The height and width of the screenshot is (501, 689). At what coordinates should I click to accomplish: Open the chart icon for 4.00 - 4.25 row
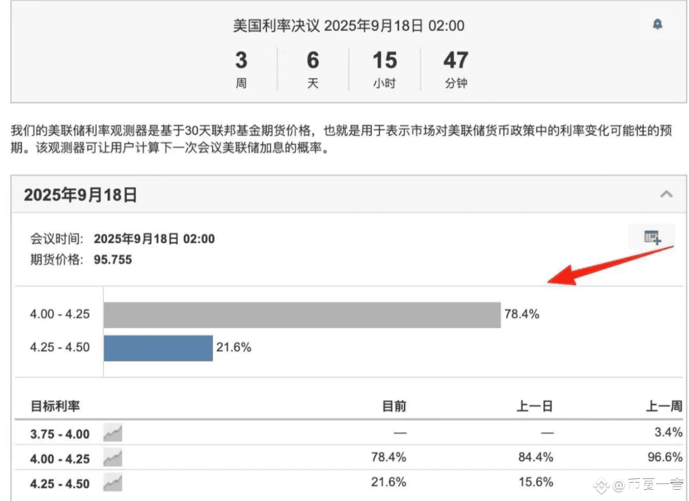click(113, 458)
